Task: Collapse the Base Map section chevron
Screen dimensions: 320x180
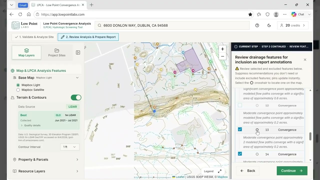Action: point(77,78)
